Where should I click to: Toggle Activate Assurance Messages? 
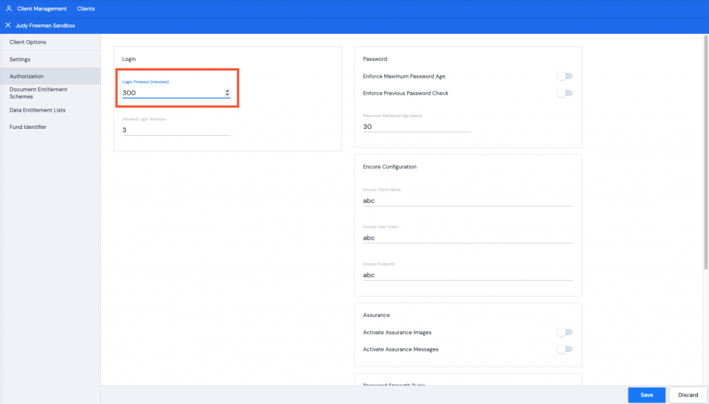point(565,349)
